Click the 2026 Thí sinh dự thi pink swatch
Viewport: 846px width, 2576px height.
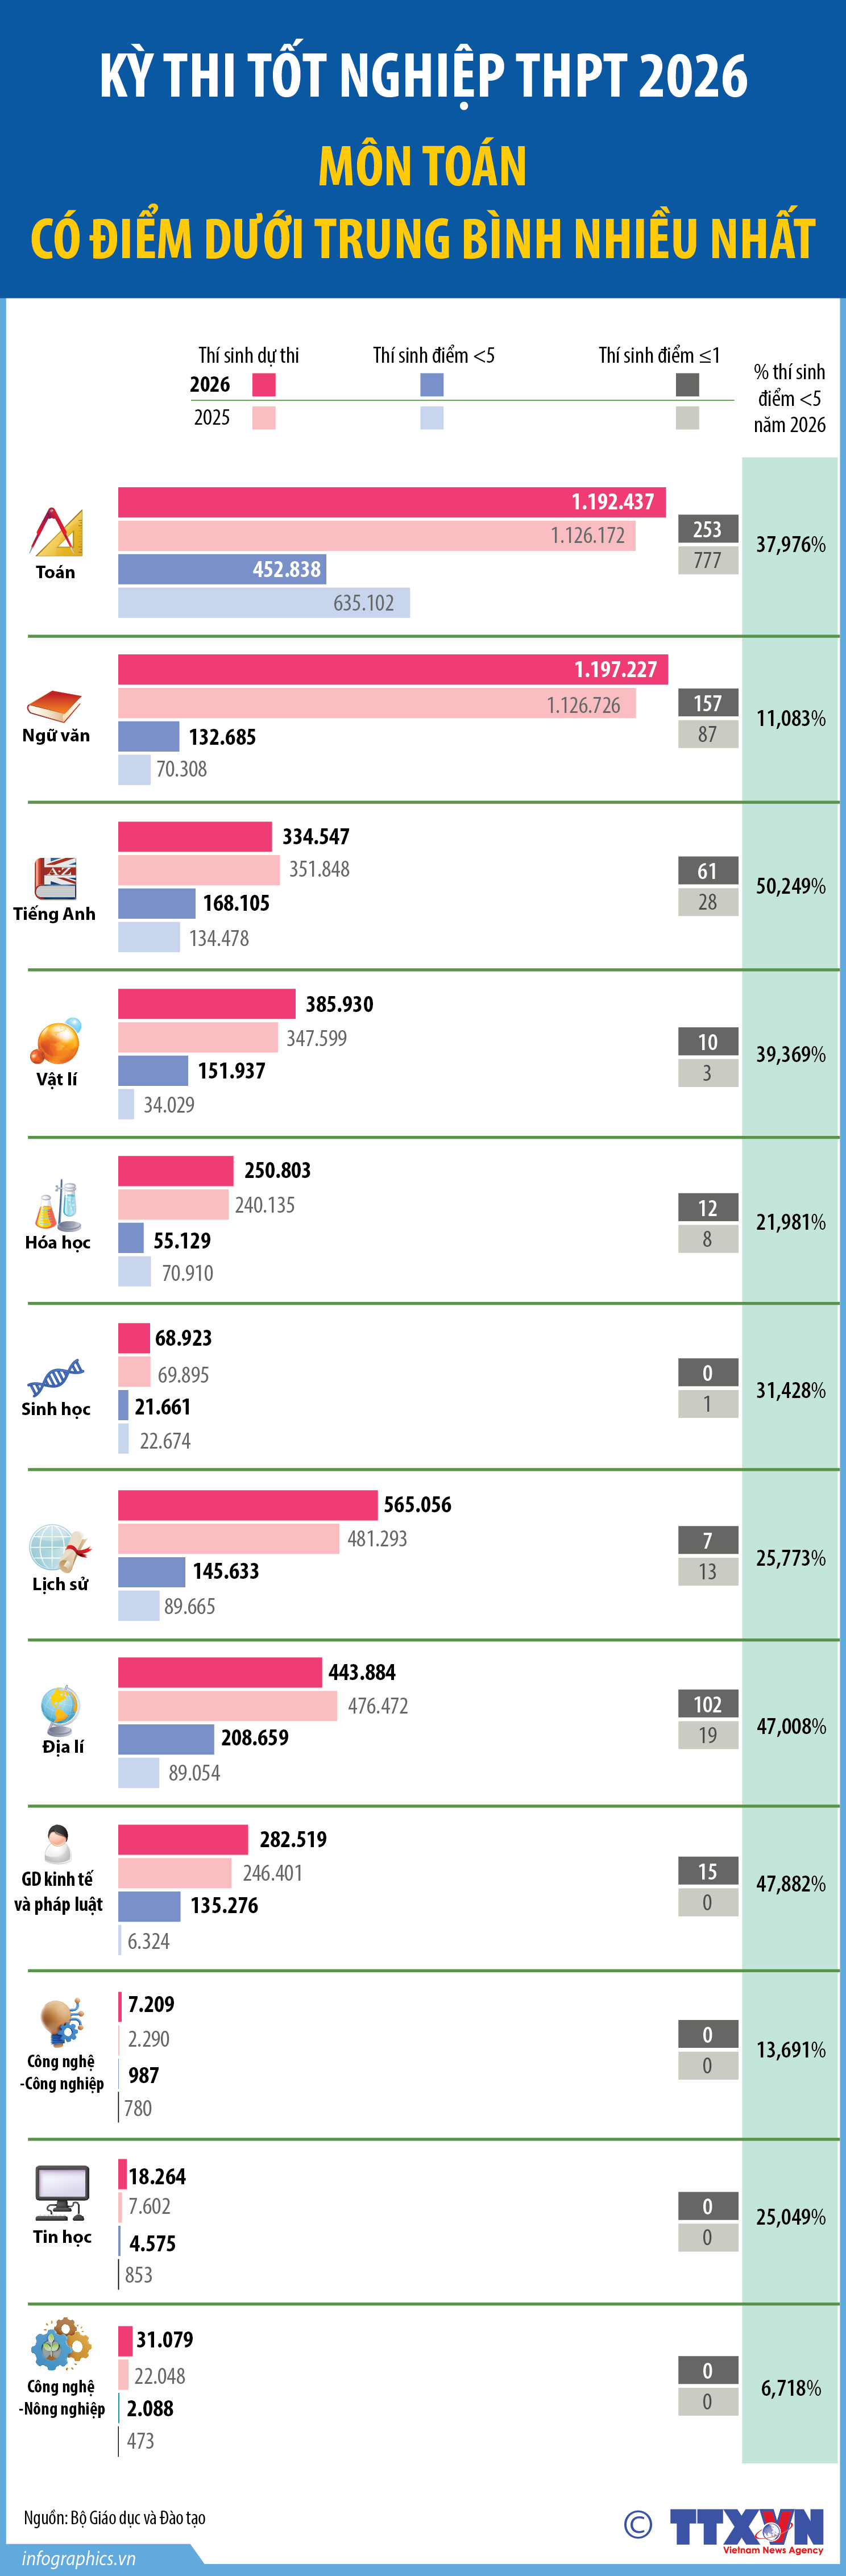tap(264, 384)
